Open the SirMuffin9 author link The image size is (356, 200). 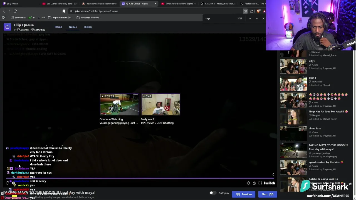pyautogui.click(x=38, y=30)
